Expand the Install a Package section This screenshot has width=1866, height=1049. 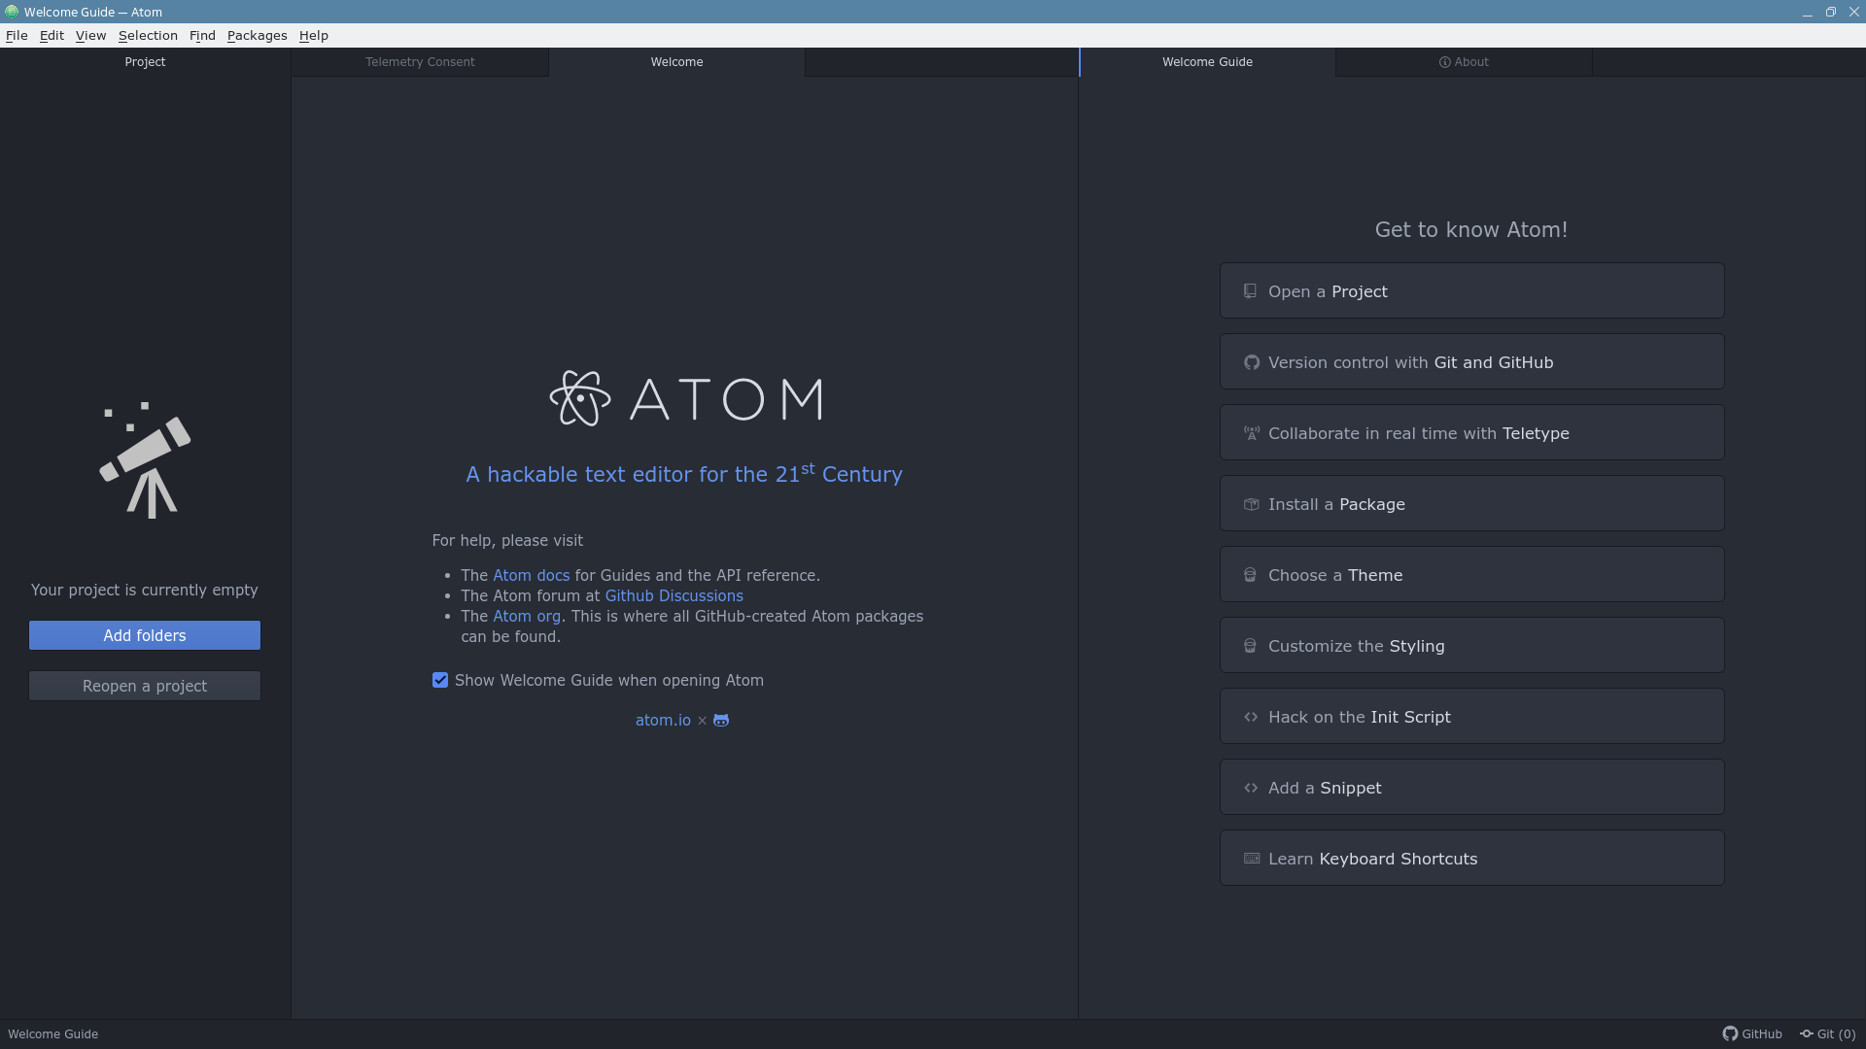[x=1471, y=503]
